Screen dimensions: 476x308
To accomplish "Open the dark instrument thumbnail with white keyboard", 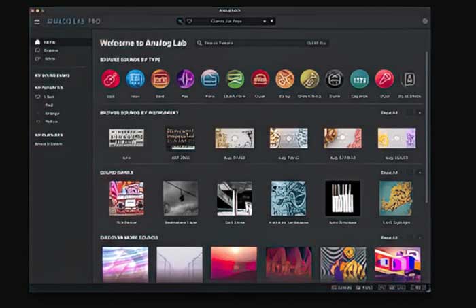I will coord(180,139).
